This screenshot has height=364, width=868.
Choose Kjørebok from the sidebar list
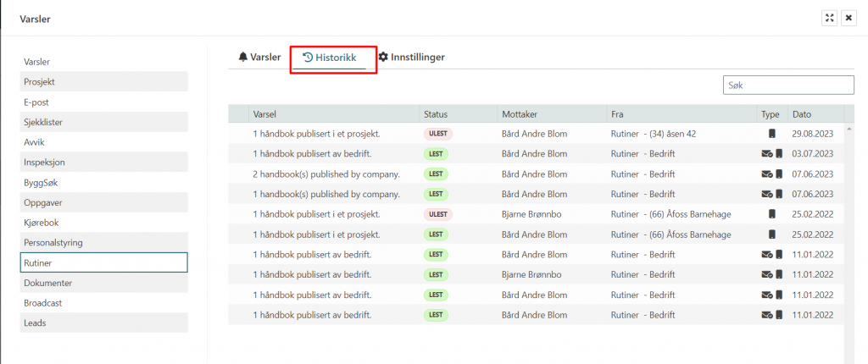[104, 223]
